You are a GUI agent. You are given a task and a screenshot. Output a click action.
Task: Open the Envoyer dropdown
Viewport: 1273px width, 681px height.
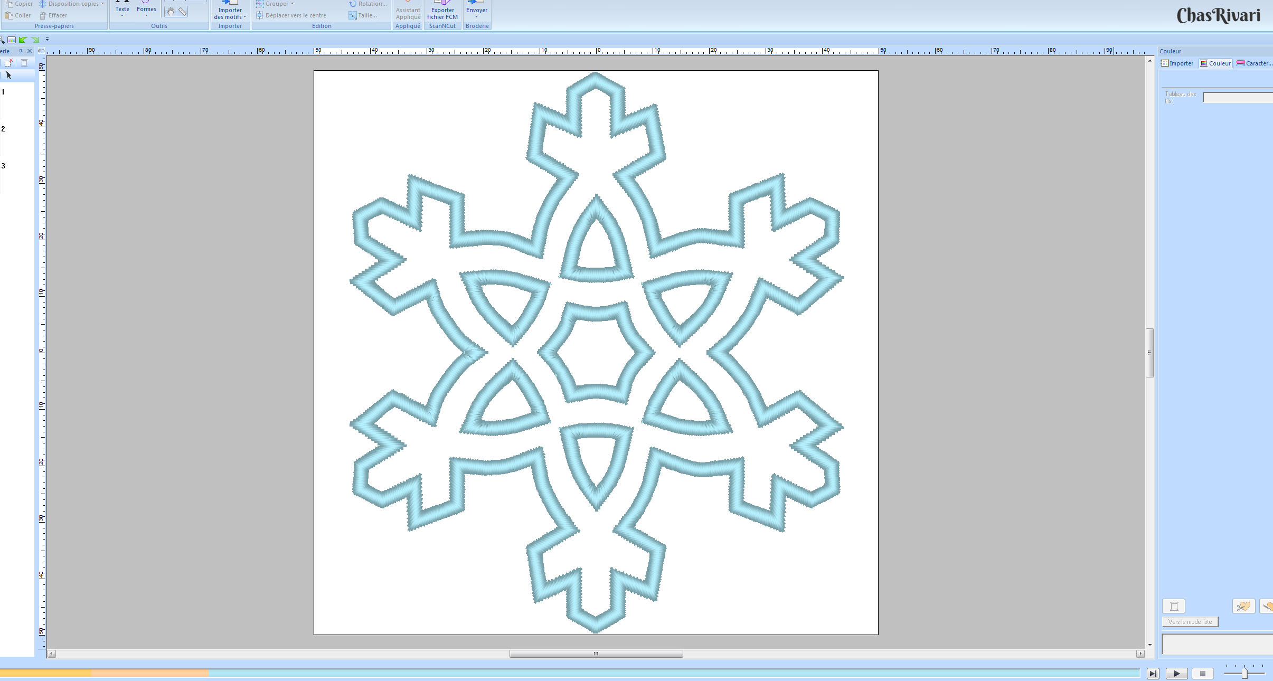477,11
